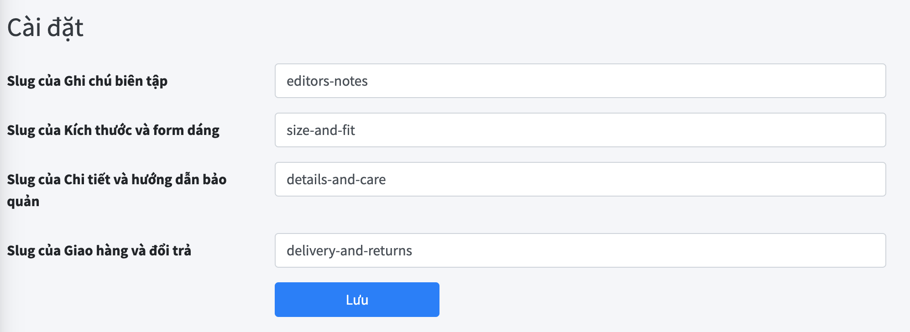Click the Slug của Kích thước và form dáng label
The width and height of the screenshot is (910, 332).
click(x=113, y=130)
